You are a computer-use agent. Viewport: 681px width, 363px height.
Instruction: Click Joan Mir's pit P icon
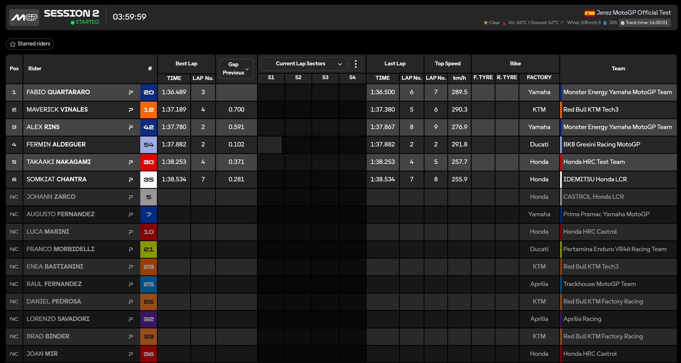[131, 354]
